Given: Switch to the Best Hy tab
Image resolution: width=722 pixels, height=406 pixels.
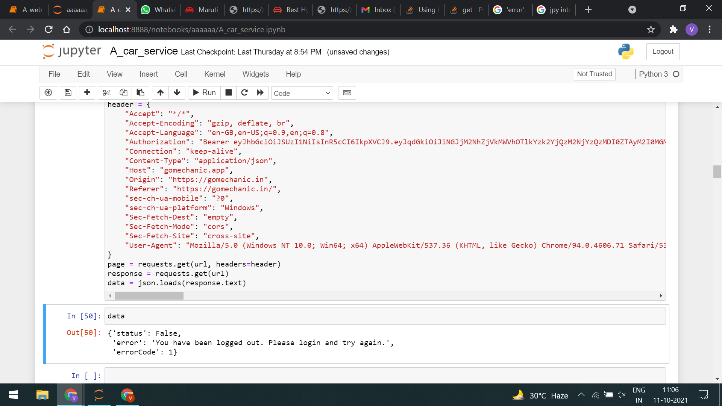Looking at the screenshot, I should pyautogui.click(x=290, y=10).
